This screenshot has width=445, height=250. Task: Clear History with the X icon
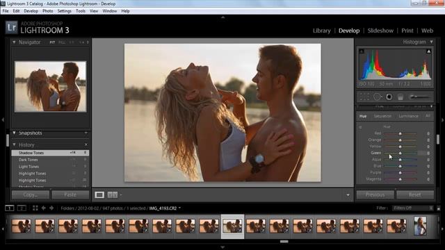pos(86,144)
